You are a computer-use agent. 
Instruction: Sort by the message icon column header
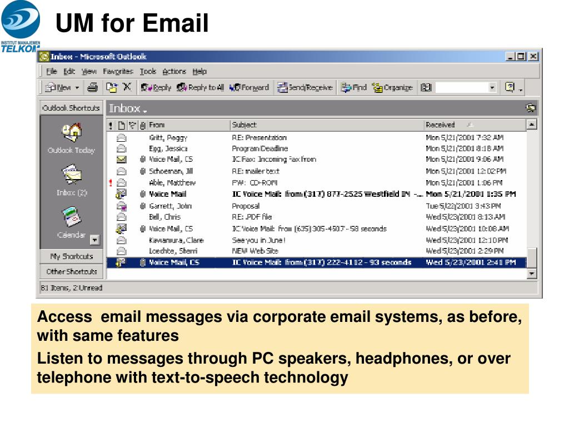121,126
